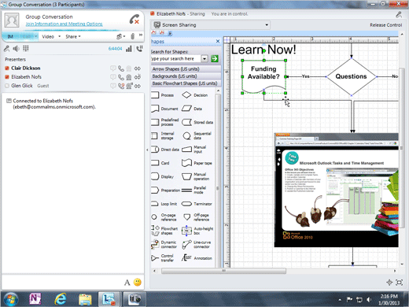Screen dimensions: 409x307
Task: Click Release Control button
Action: 385,25
